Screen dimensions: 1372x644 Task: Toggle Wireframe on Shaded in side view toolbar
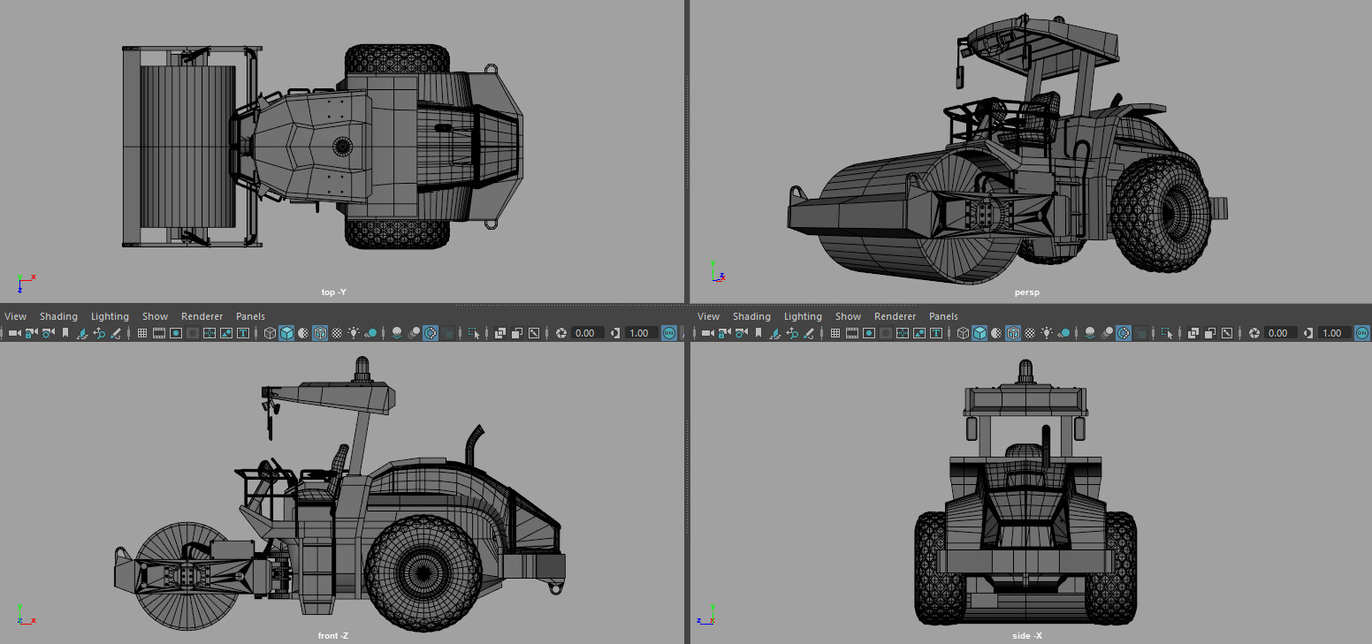tap(1013, 333)
